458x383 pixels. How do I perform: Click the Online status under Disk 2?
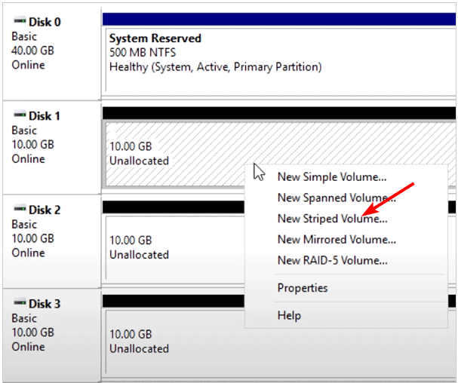[x=29, y=253]
